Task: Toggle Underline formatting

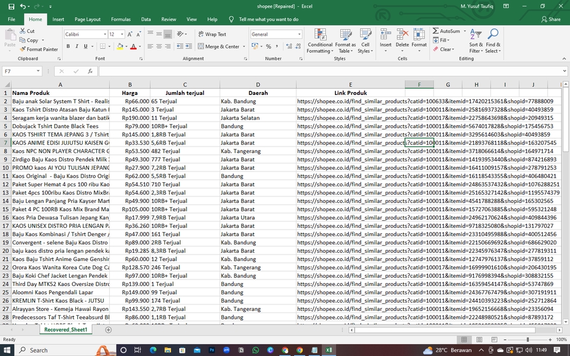Action: coord(85,46)
